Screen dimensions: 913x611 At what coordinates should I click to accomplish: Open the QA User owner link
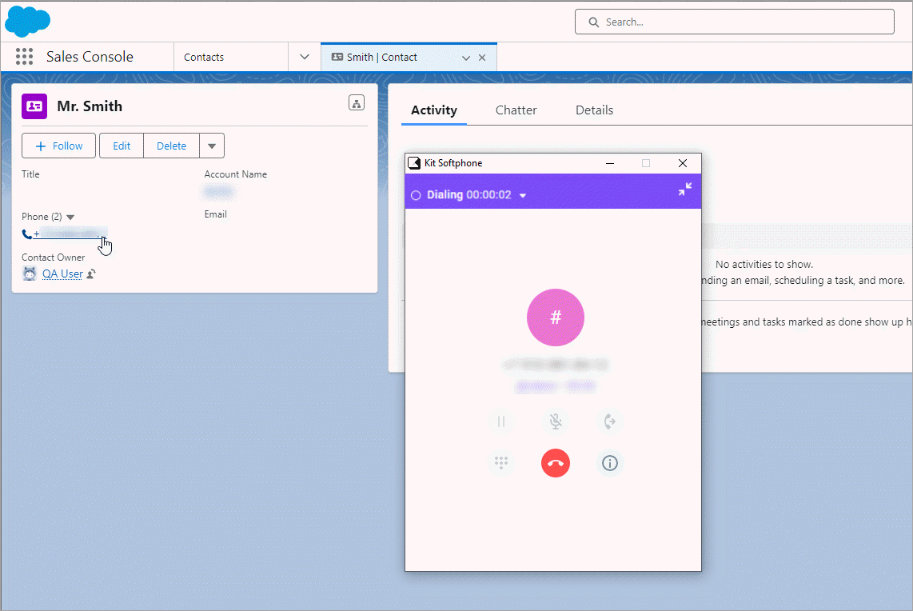pos(62,274)
